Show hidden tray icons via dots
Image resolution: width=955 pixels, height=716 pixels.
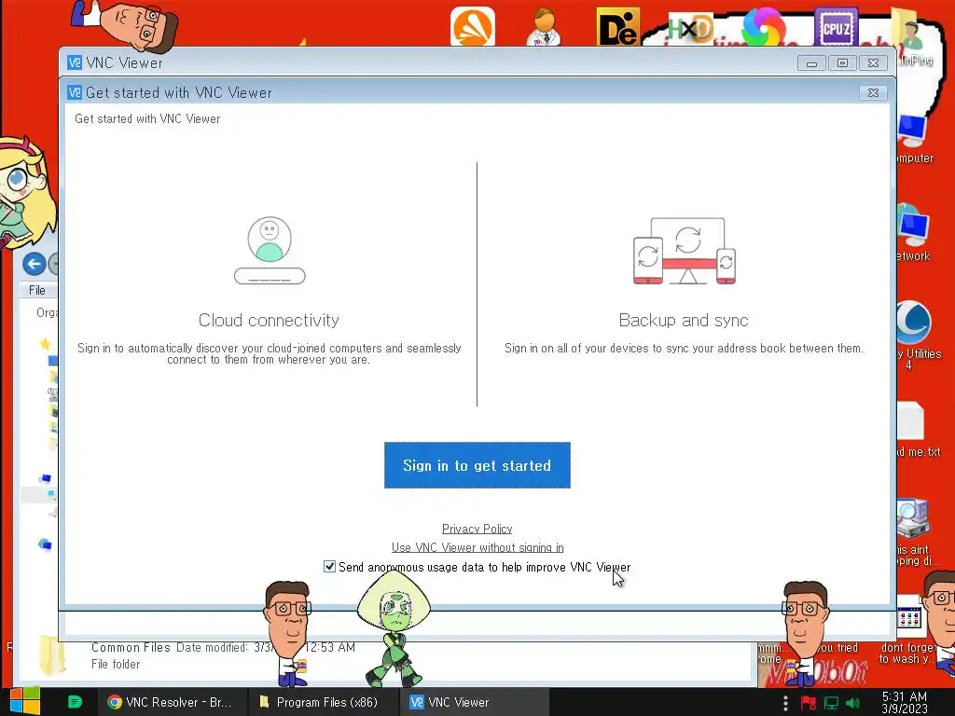(785, 703)
